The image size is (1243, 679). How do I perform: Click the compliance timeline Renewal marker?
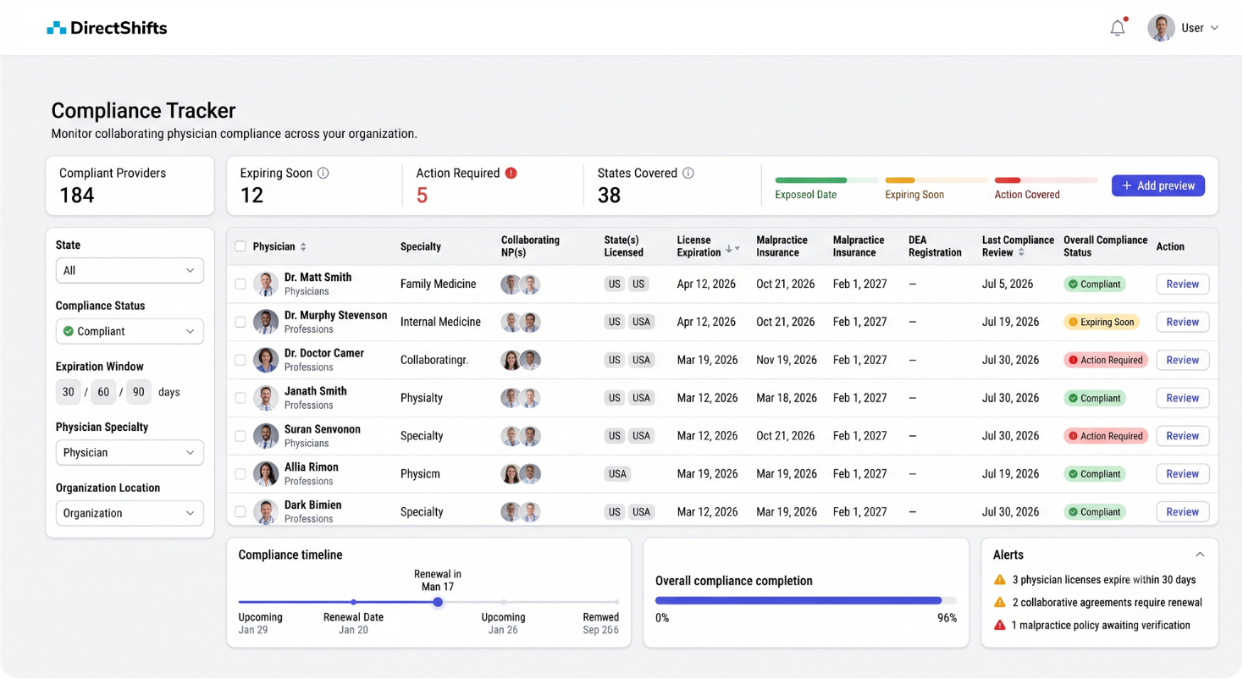pos(438,602)
